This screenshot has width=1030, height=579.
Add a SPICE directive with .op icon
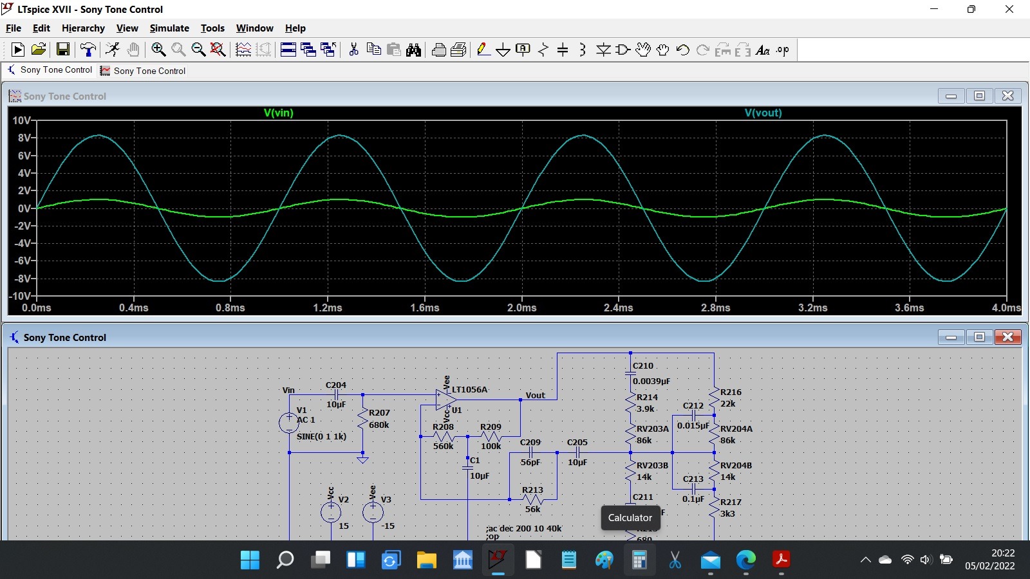pyautogui.click(x=783, y=50)
